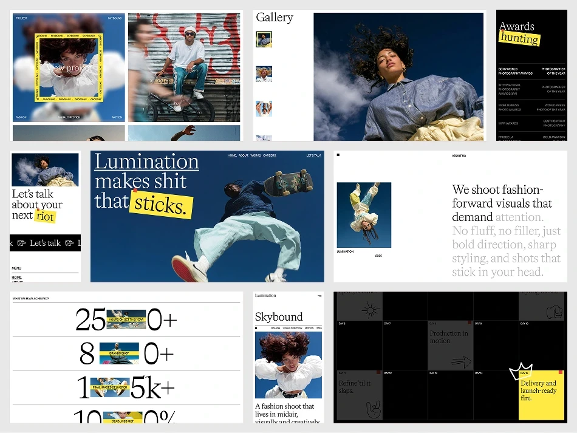Click the Brands shot image tag
Screen dimensions: 577x433
[x=119, y=353]
